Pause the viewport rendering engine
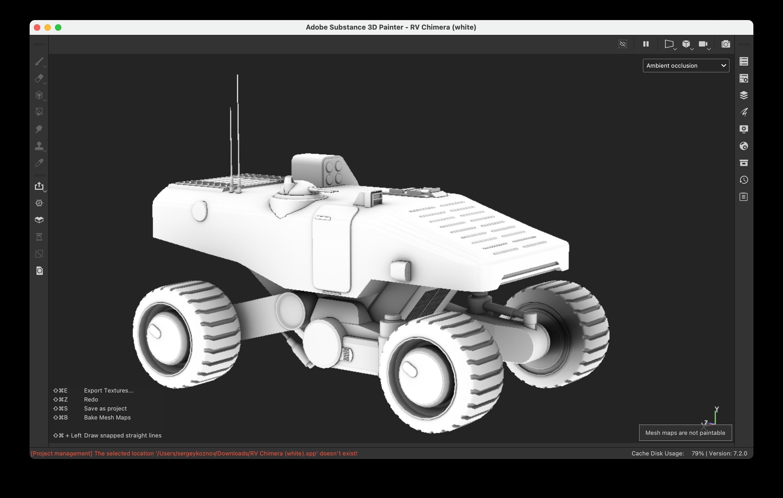The height and width of the screenshot is (498, 783). [646, 44]
